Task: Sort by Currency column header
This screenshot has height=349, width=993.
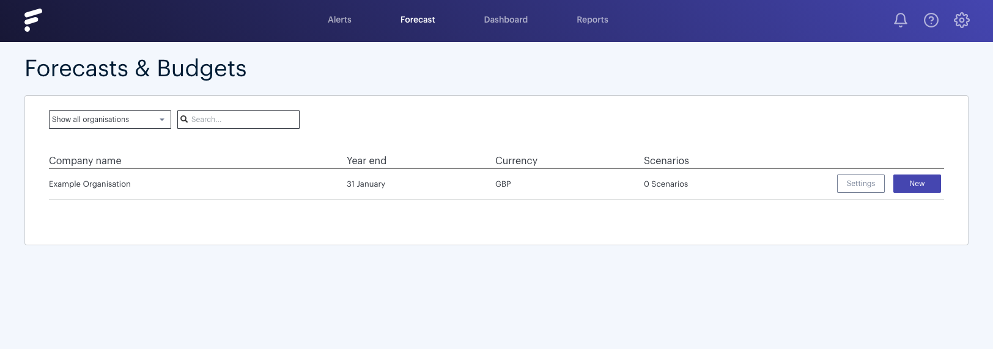Action: (x=516, y=160)
